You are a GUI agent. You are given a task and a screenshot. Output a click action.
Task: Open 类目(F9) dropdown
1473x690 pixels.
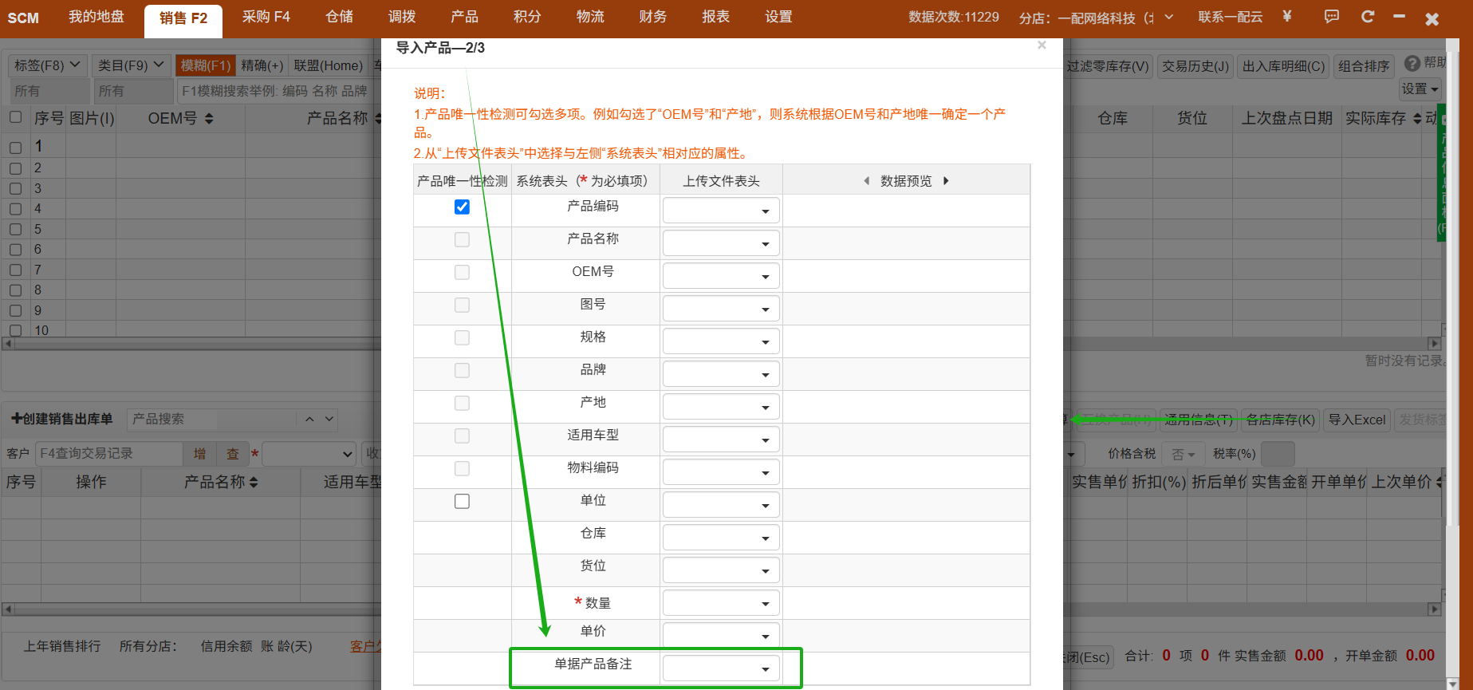coord(131,65)
